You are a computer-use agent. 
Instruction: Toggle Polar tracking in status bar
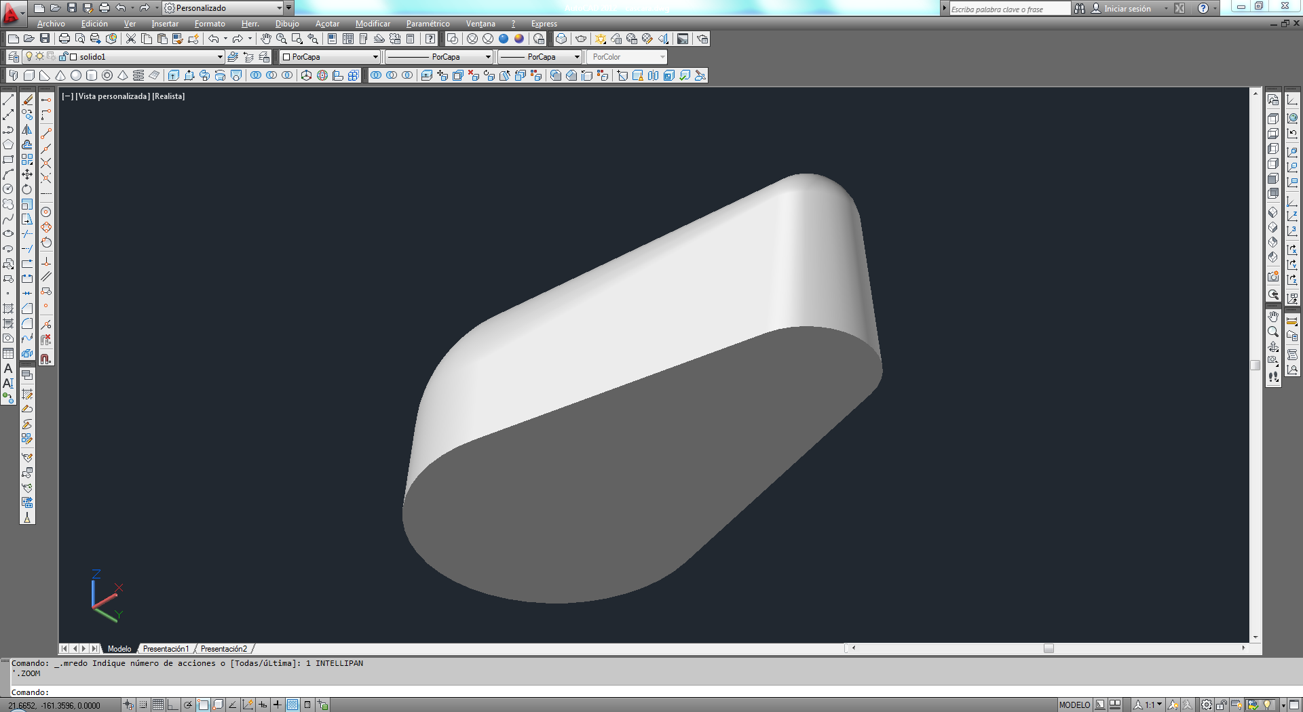tap(188, 705)
